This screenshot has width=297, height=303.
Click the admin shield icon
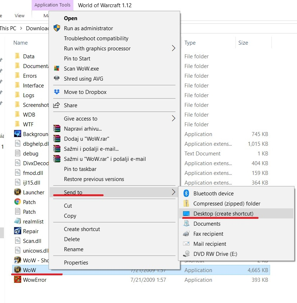pos(56,28)
